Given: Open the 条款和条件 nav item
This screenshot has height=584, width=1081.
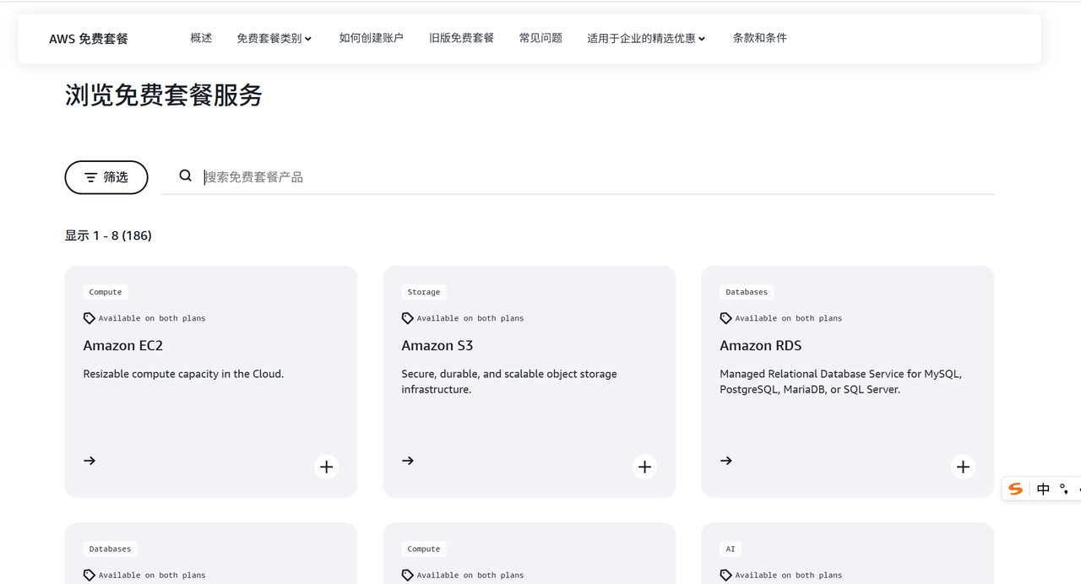Looking at the screenshot, I should [759, 38].
